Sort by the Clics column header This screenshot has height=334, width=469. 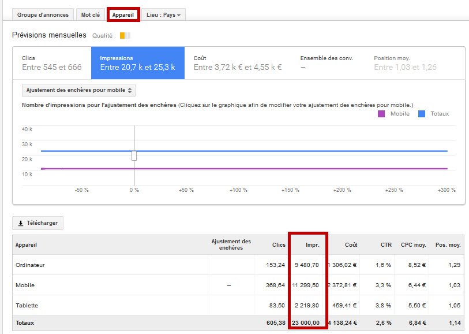tap(279, 245)
